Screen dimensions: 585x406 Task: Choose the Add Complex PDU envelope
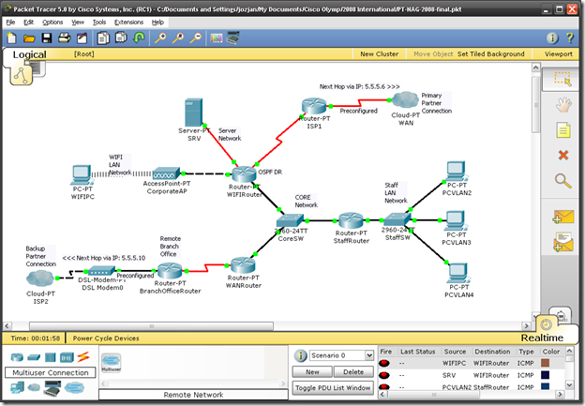(563, 241)
